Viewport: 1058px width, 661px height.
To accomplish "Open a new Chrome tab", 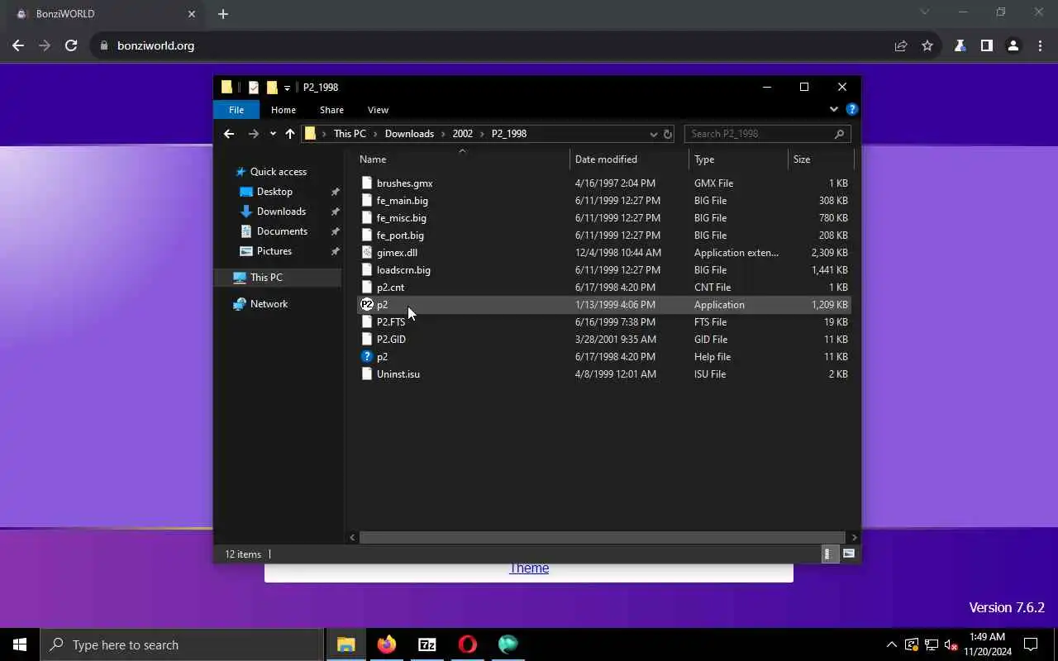I will 223,14.
